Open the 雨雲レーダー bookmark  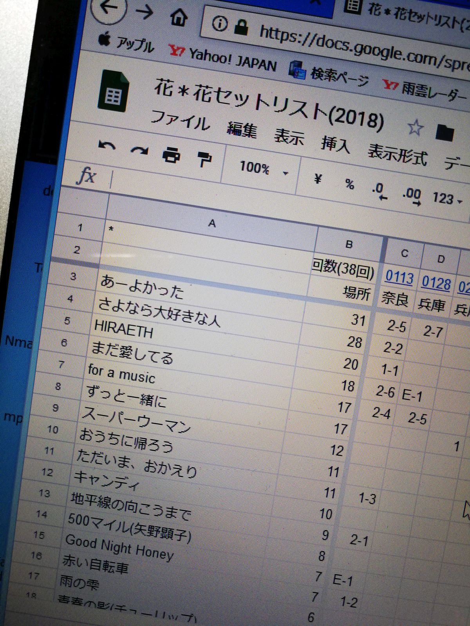[x=425, y=90]
